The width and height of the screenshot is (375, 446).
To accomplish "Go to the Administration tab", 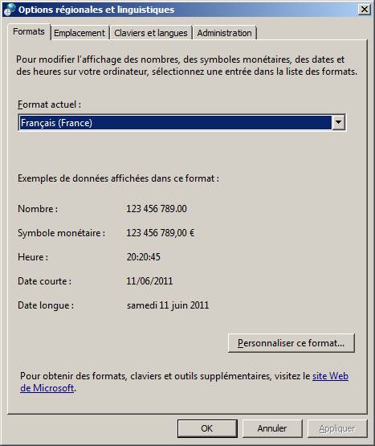I will coord(224,33).
